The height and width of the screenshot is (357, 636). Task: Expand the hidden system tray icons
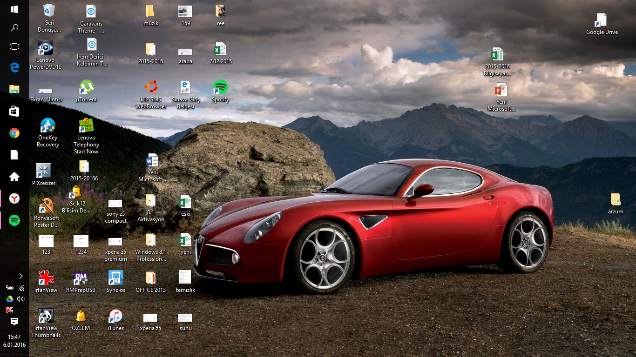click(20, 276)
